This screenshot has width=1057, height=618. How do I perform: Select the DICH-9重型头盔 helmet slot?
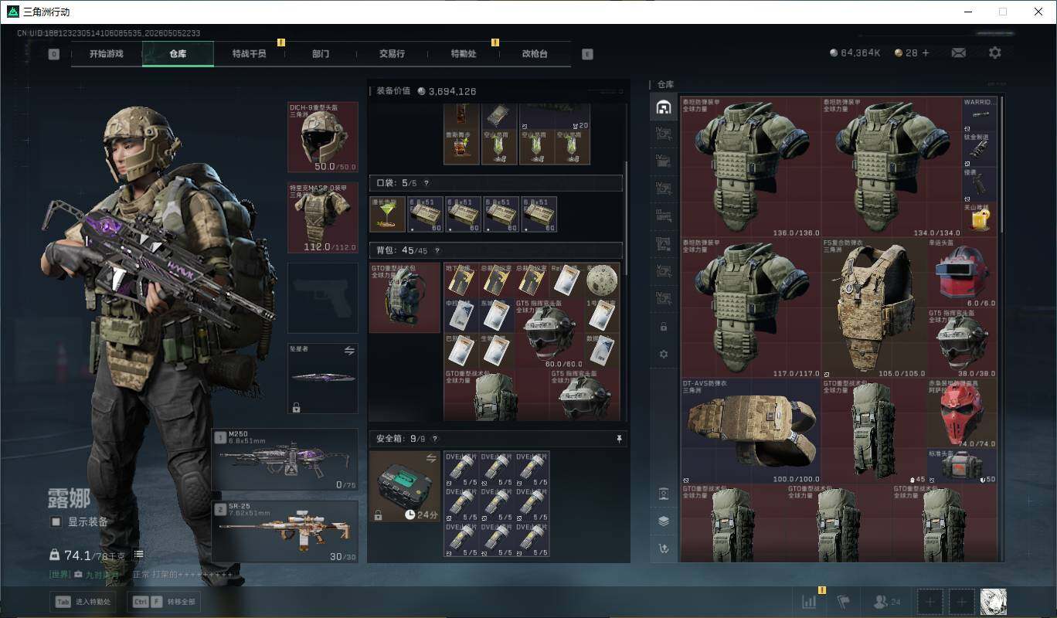323,137
